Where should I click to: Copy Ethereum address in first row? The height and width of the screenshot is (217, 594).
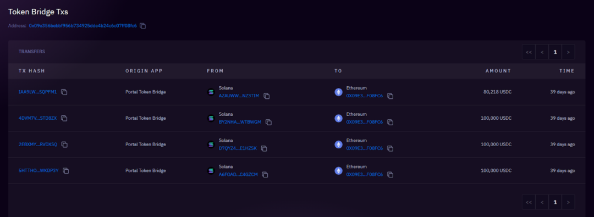[390, 96]
